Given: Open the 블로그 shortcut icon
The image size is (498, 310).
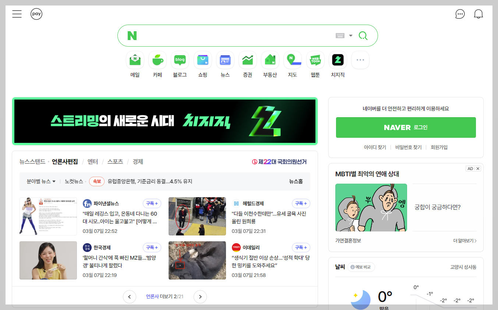Looking at the screenshot, I should 180,60.
